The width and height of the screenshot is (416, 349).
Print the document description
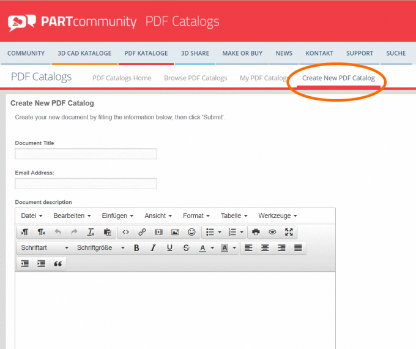256,232
